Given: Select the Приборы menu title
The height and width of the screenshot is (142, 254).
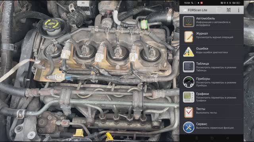Looking at the screenshot, I should (203, 79).
